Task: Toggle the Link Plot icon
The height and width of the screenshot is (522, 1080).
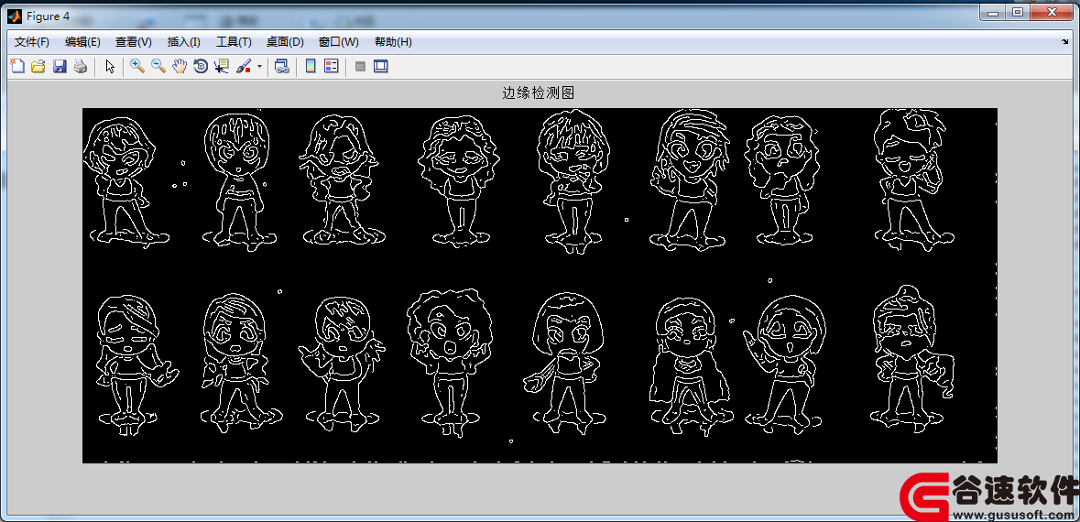Action: point(282,66)
